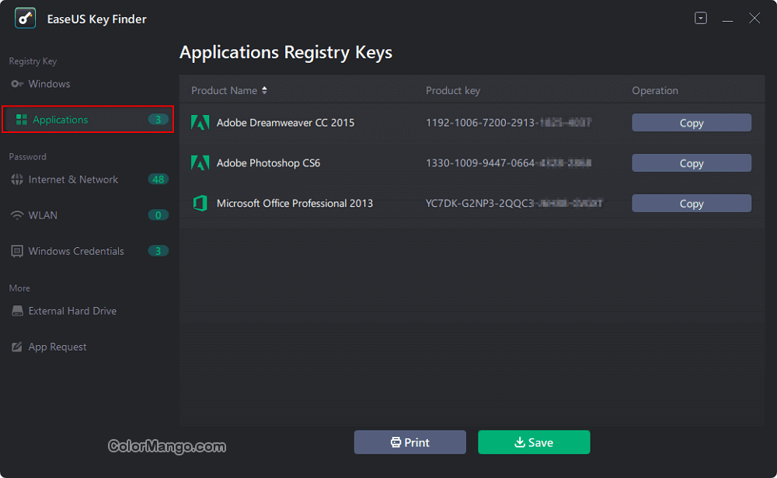Select the Dreamweaver product key 1192-1006-7200-2913
Viewport: 777px width, 478px height.
pos(509,123)
